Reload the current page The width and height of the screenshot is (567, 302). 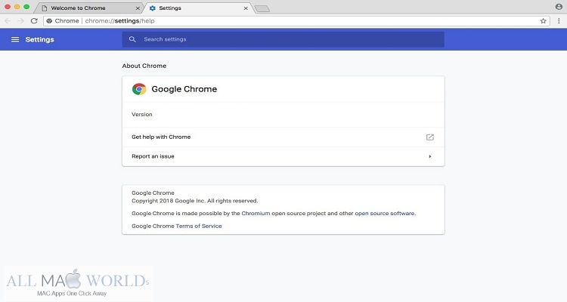point(34,21)
